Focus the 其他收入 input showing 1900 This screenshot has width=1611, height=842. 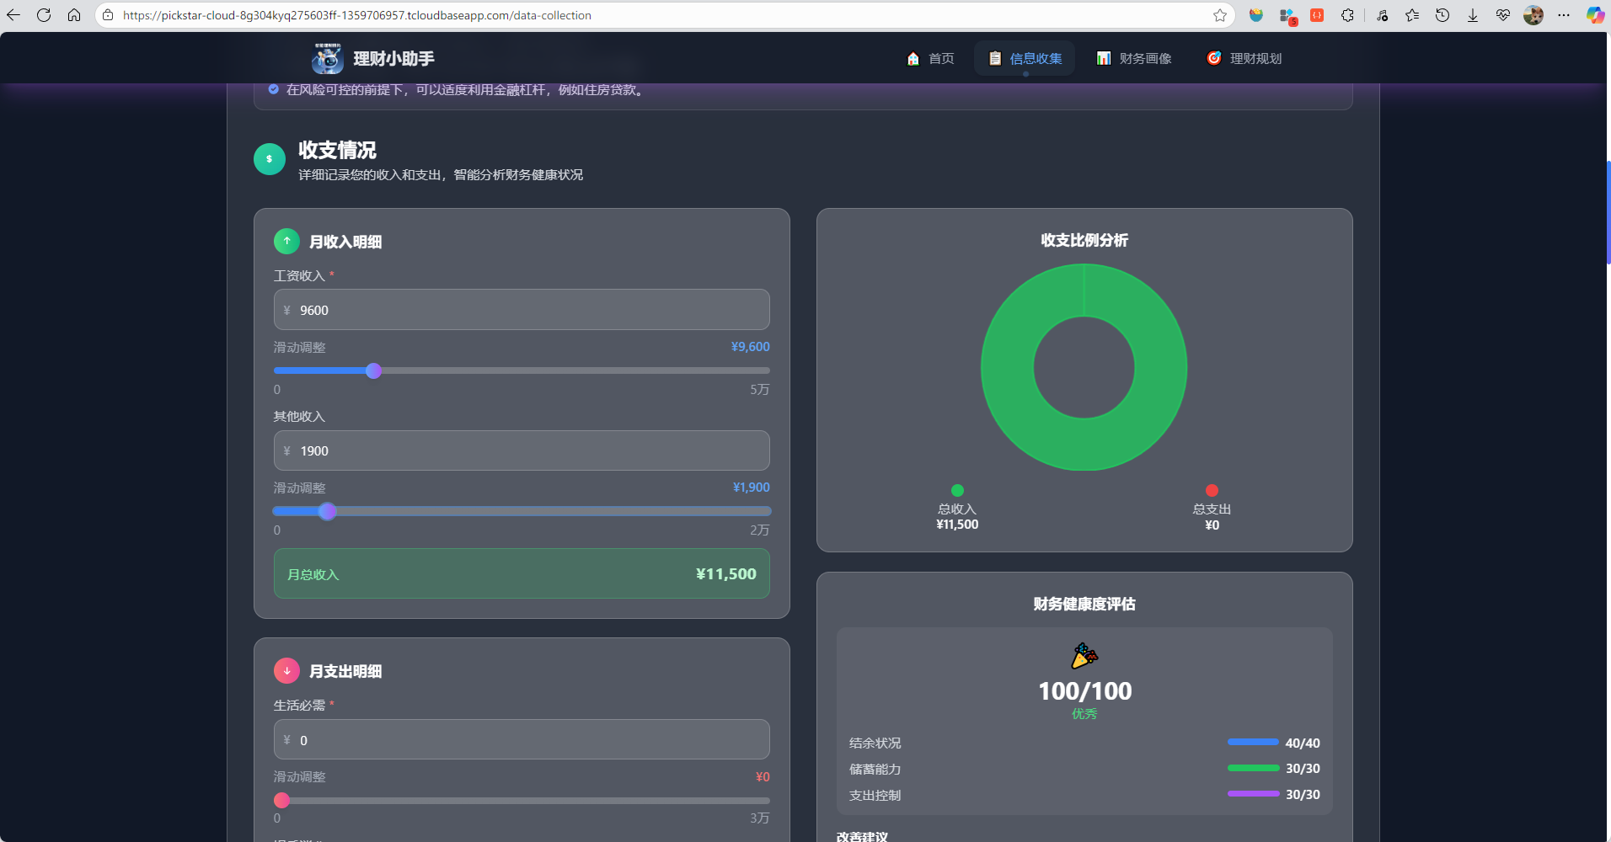tap(522, 450)
